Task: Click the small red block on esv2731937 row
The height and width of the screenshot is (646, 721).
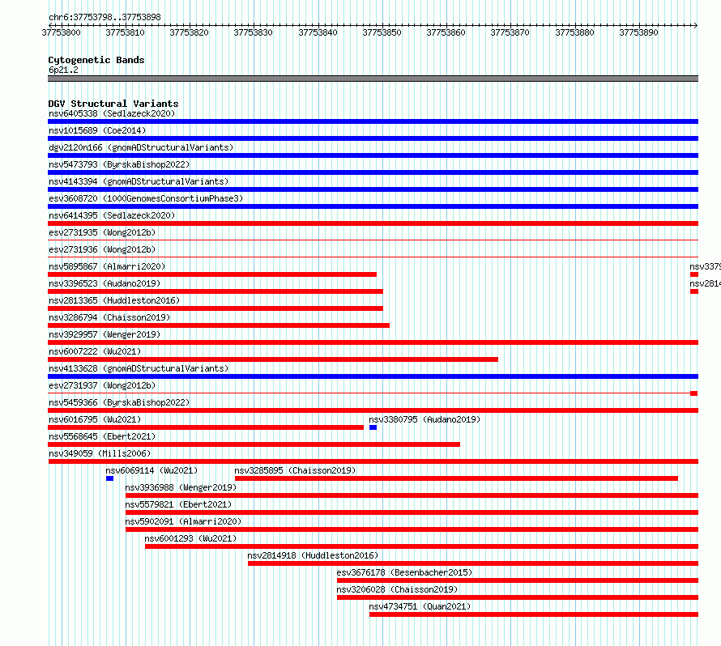Action: [x=694, y=393]
